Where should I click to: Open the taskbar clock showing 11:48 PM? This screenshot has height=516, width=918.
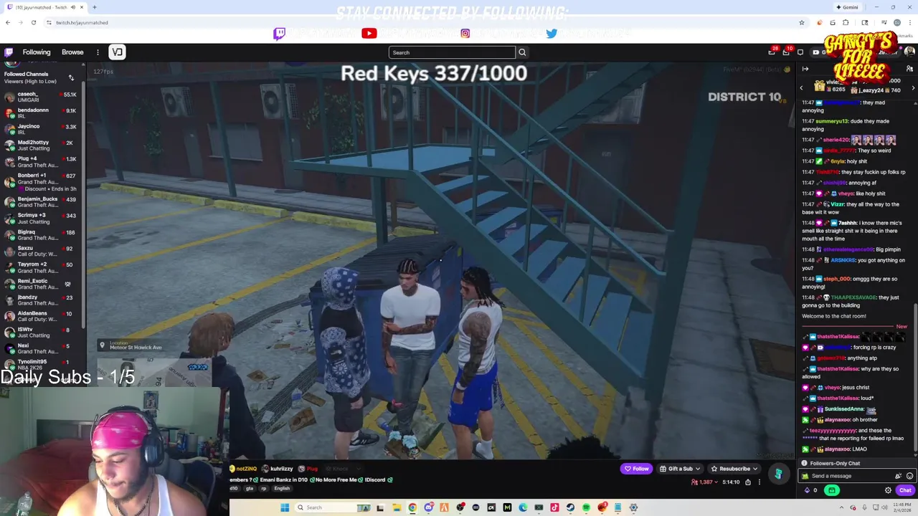click(902, 507)
